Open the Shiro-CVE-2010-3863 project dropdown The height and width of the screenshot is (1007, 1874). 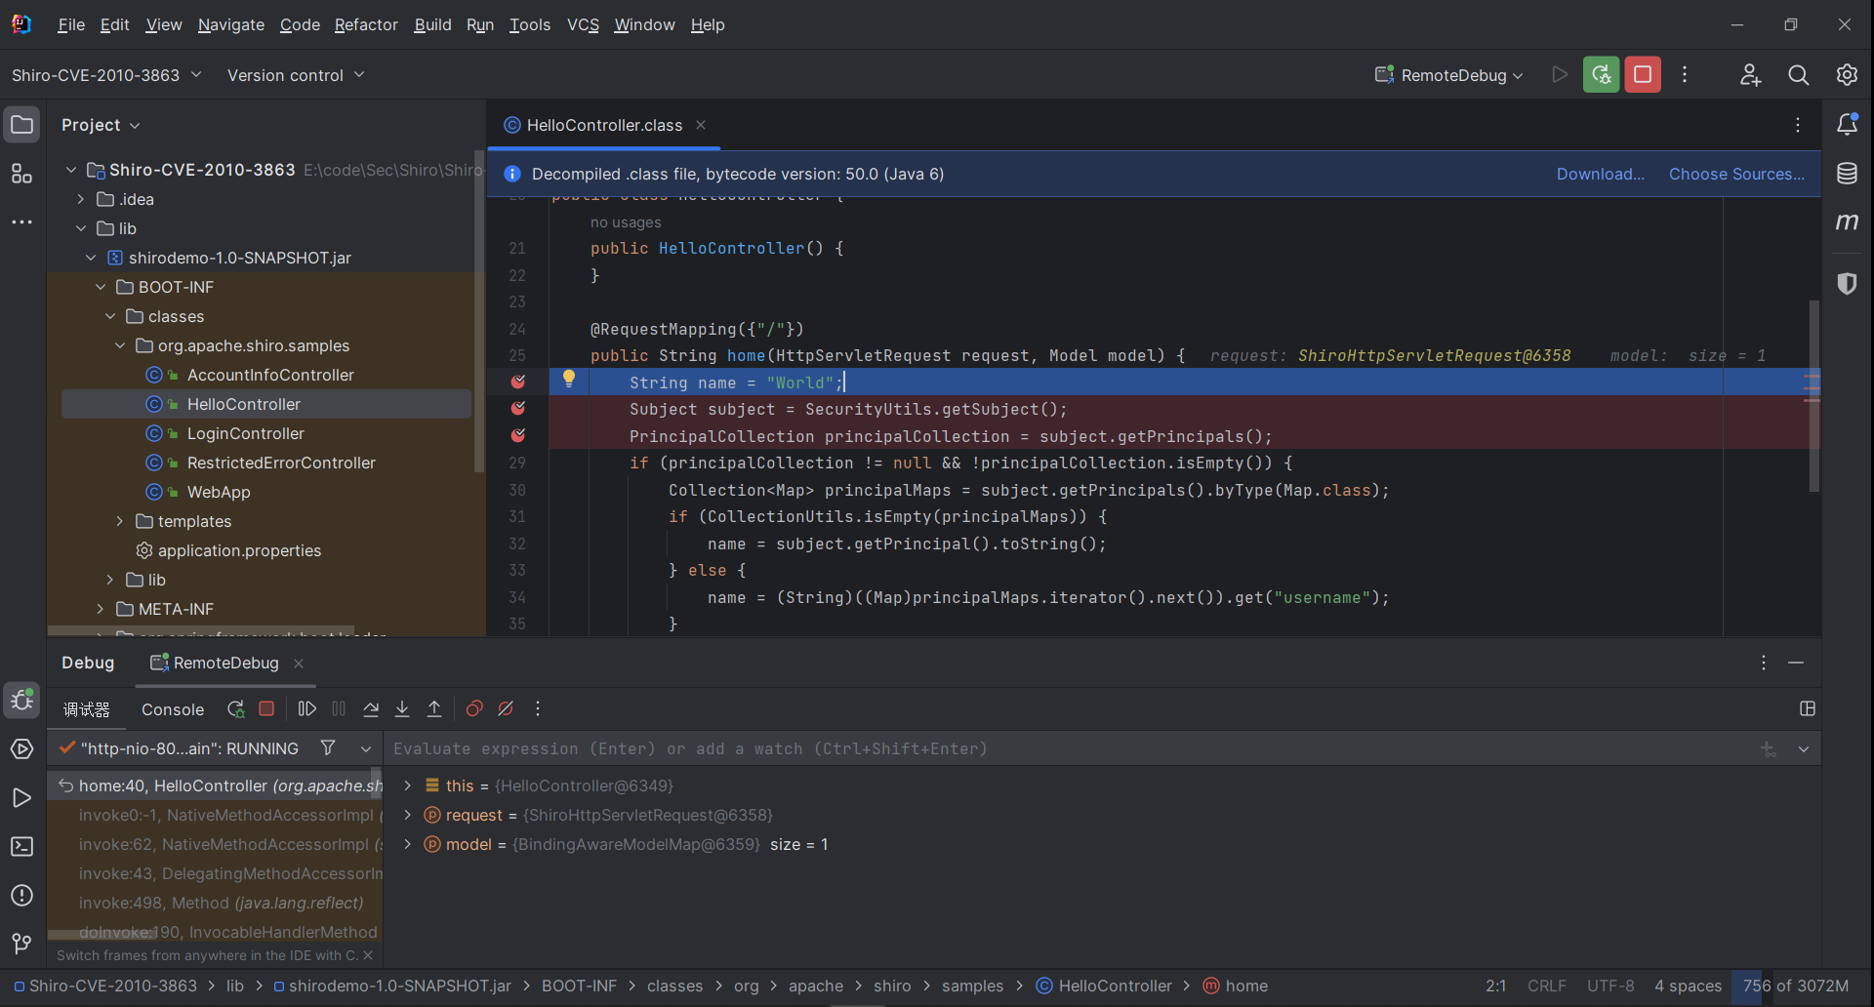[106, 75]
